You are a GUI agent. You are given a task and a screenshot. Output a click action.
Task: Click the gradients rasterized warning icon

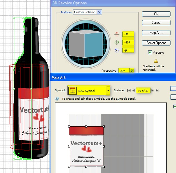click(x=156, y=61)
